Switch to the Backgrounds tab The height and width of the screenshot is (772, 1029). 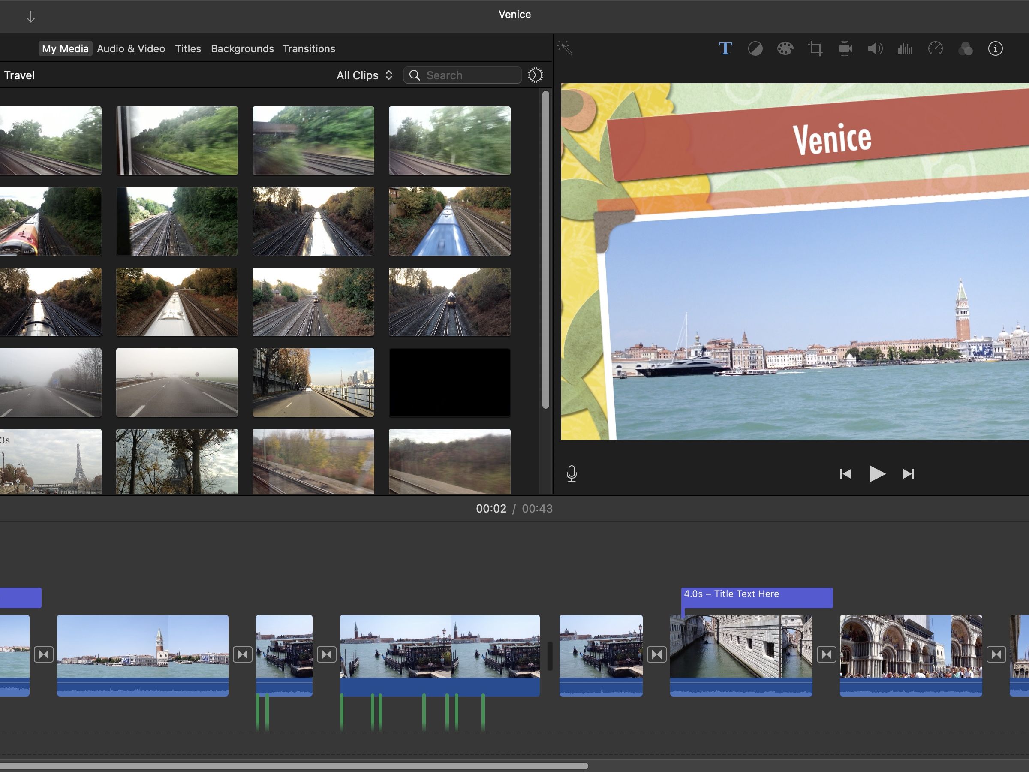(x=242, y=49)
